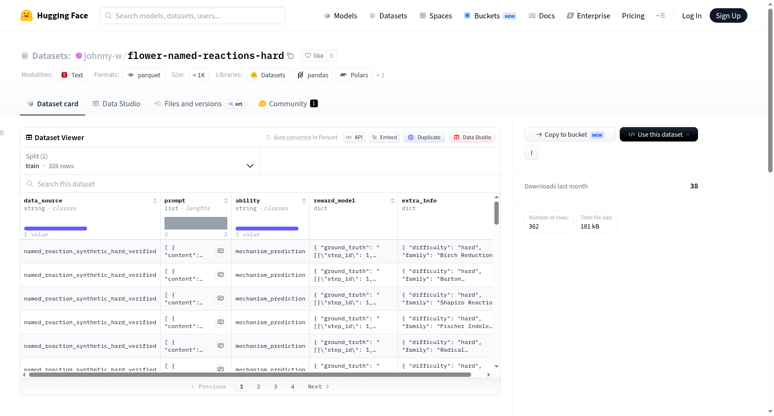Open the Datasets navigation item

click(x=388, y=16)
